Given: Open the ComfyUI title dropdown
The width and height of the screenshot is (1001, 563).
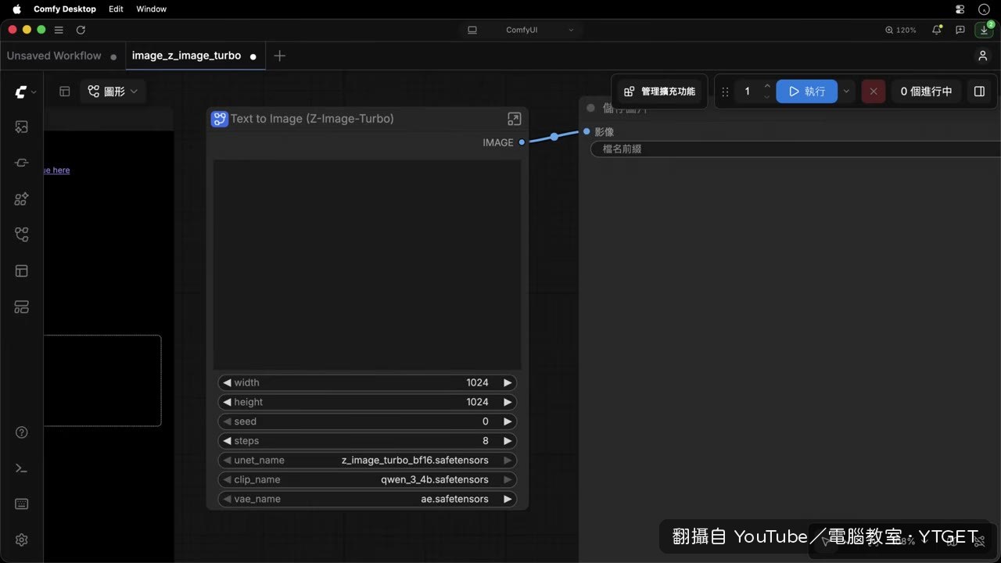Looking at the screenshot, I should pyautogui.click(x=521, y=30).
